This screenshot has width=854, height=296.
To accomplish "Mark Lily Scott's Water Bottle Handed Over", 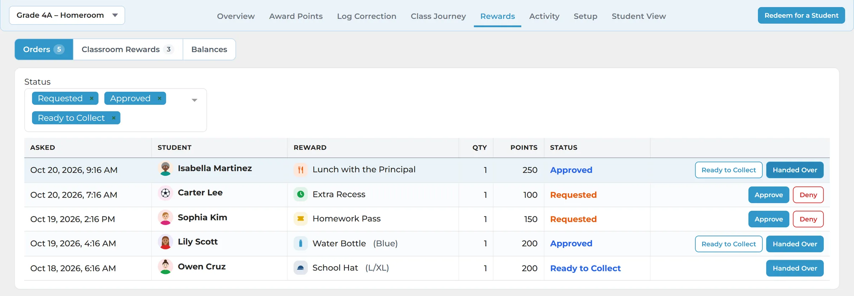I will (795, 244).
